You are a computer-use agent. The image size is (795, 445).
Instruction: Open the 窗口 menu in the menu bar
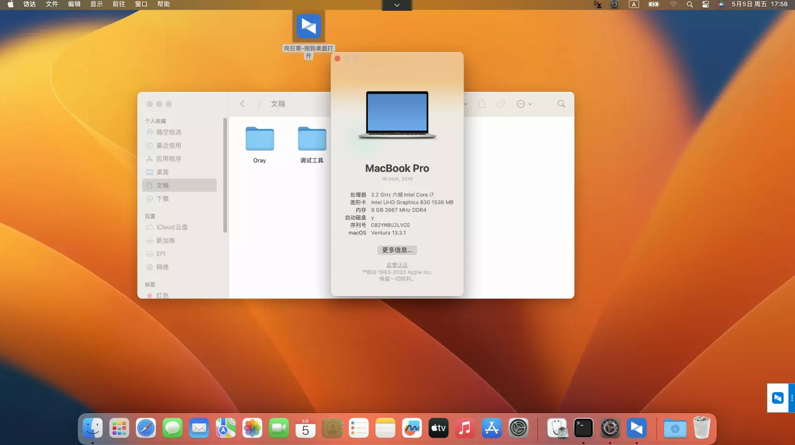click(141, 4)
